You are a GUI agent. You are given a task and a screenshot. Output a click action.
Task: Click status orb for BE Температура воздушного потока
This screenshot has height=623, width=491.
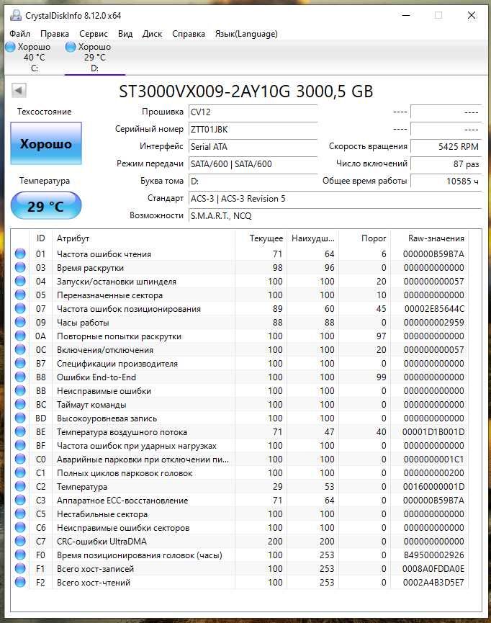point(20,431)
